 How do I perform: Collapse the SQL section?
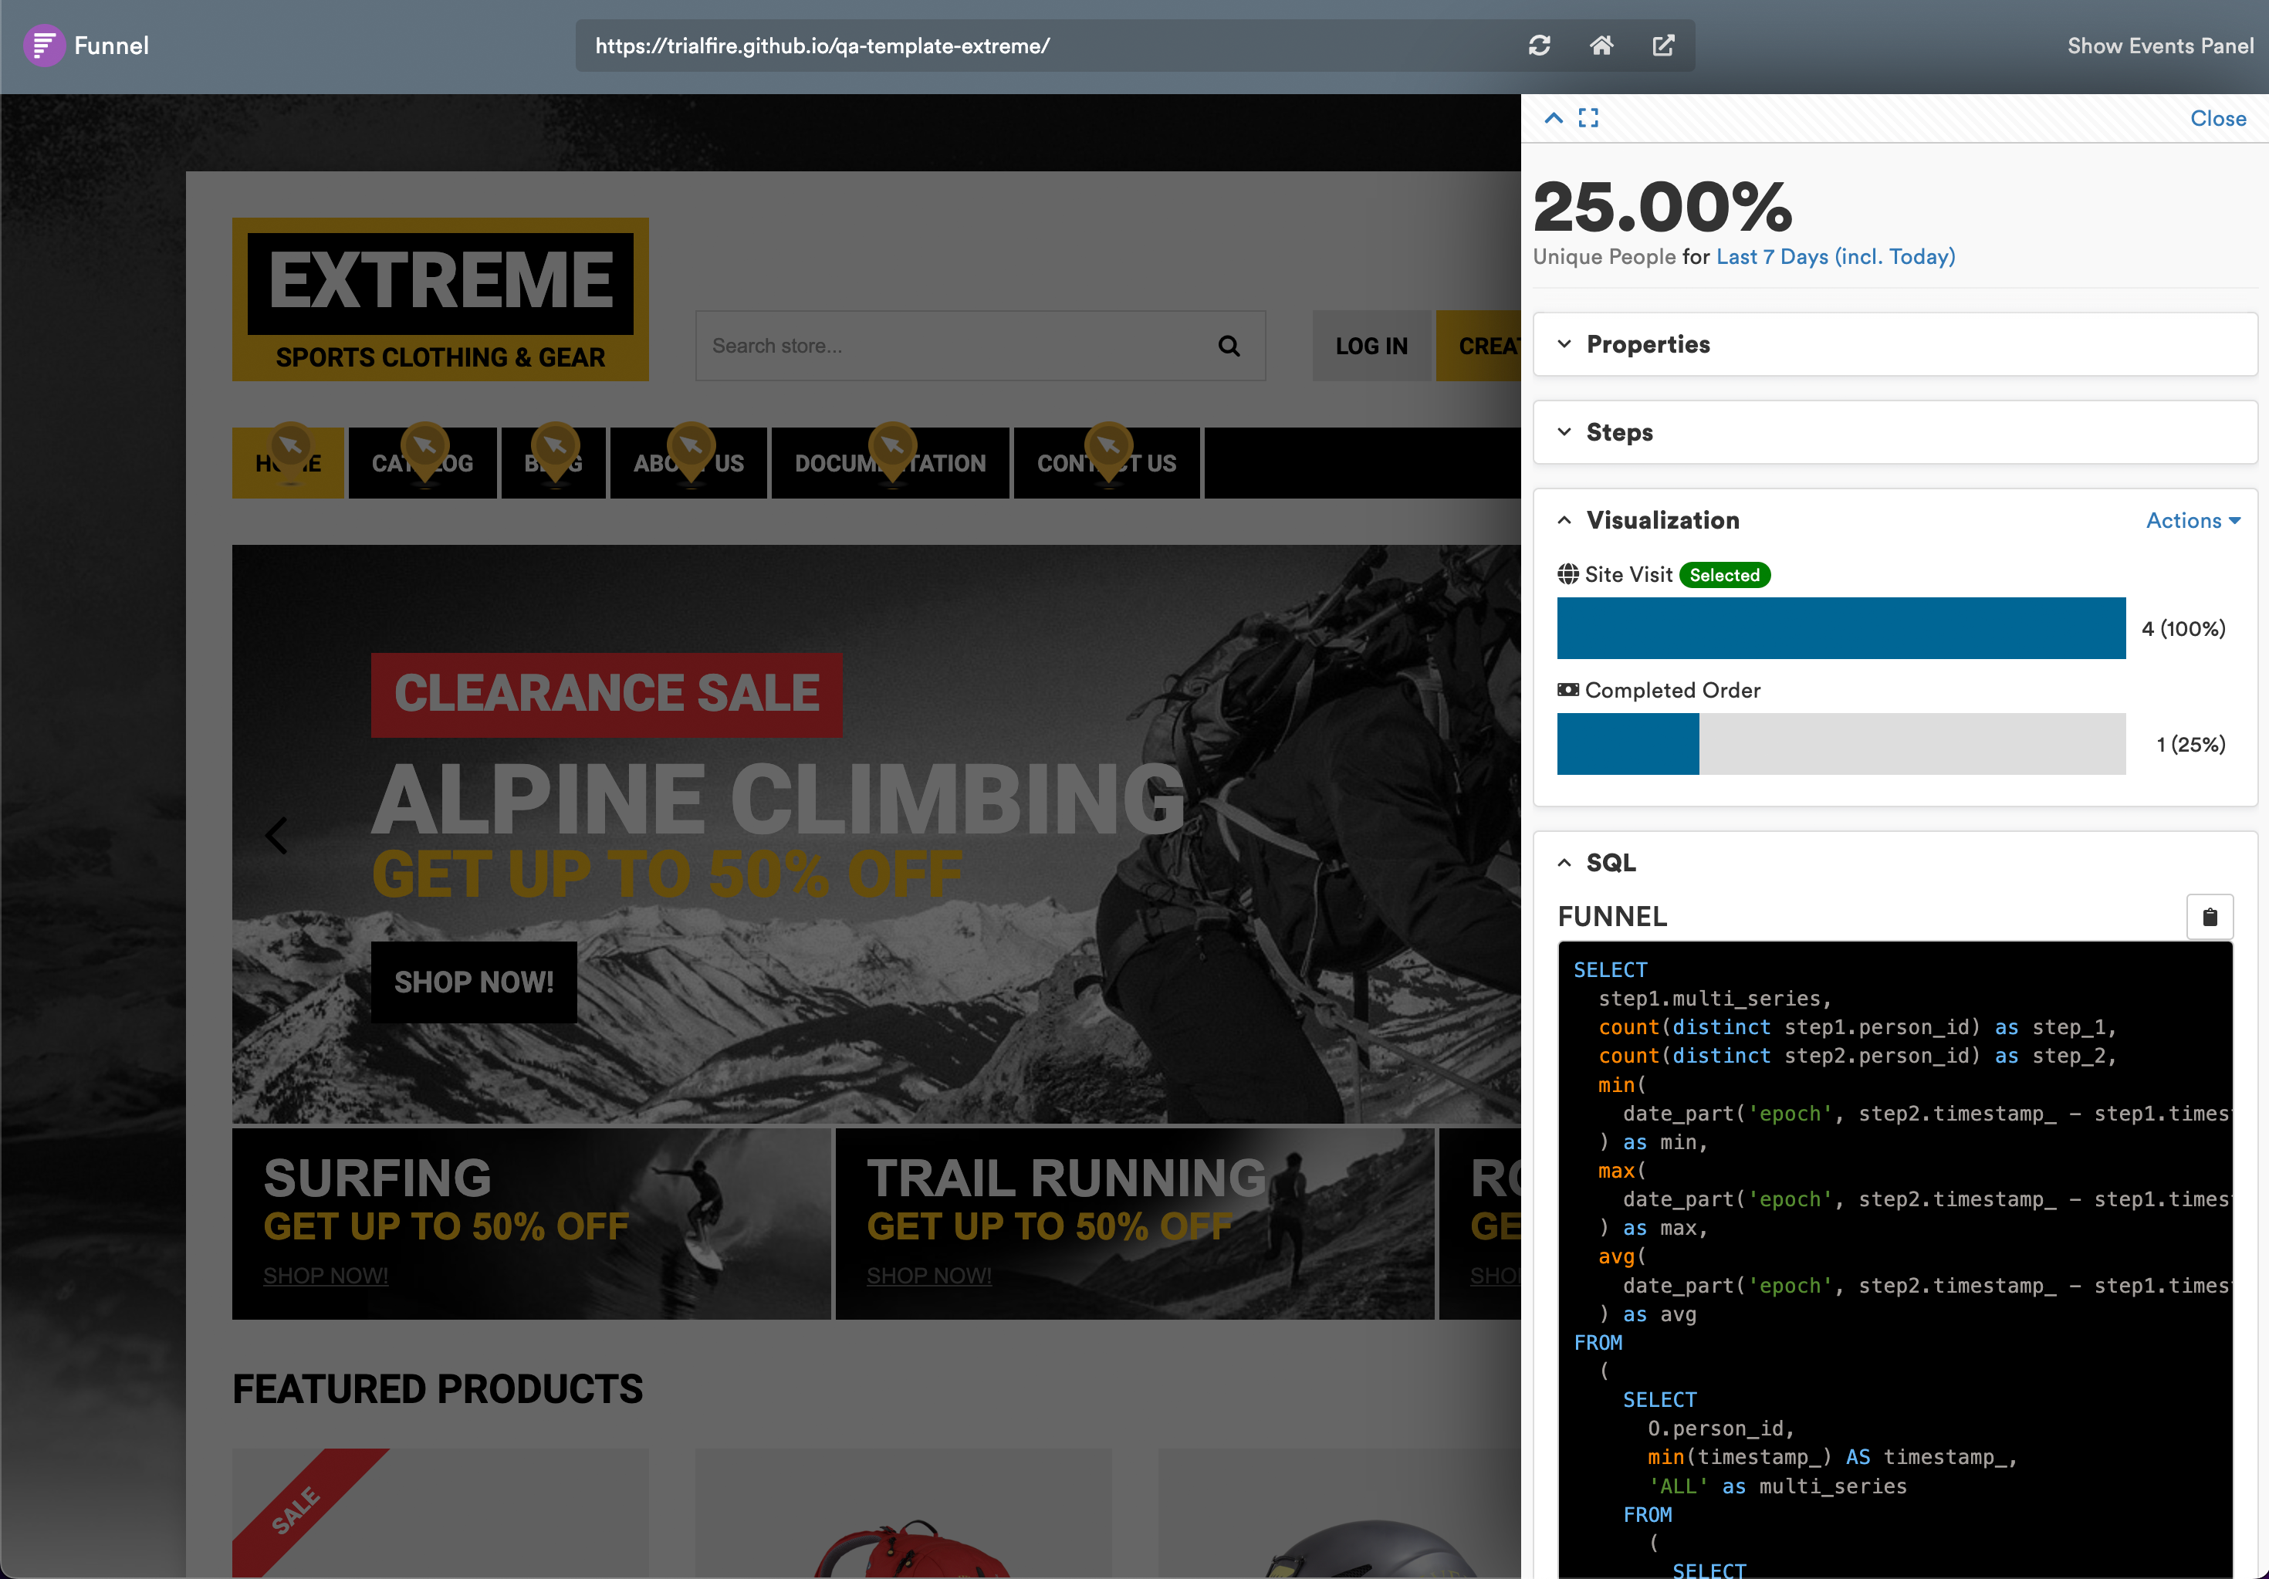click(x=1610, y=863)
